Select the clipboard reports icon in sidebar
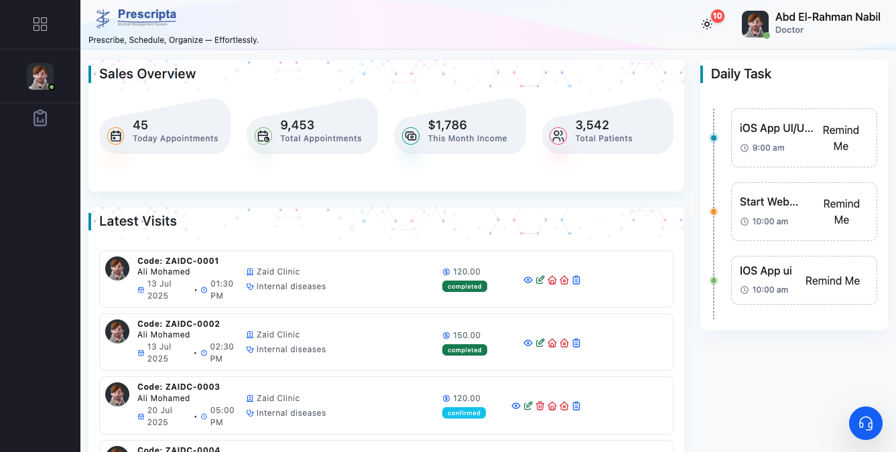 tap(40, 117)
